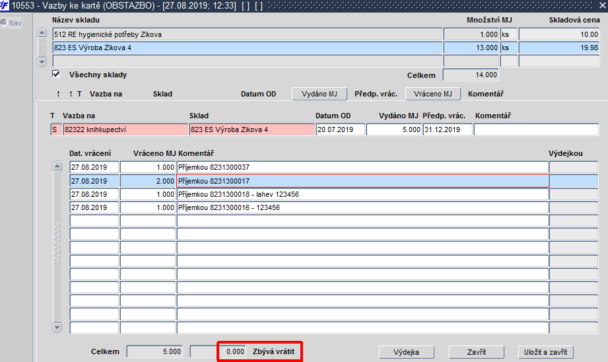Select the 823 ES Výroba Zikova 4 warehouse row
Image resolution: width=608 pixels, height=362 pixels.
coord(247,48)
